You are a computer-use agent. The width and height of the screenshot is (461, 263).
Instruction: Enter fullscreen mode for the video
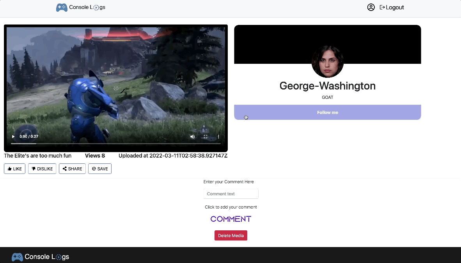pos(206,137)
